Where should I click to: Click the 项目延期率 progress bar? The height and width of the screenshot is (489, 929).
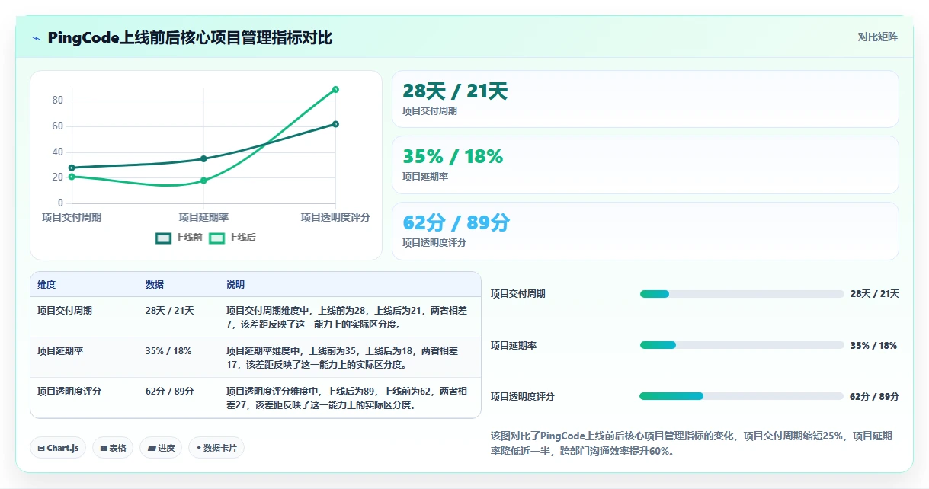pos(742,345)
